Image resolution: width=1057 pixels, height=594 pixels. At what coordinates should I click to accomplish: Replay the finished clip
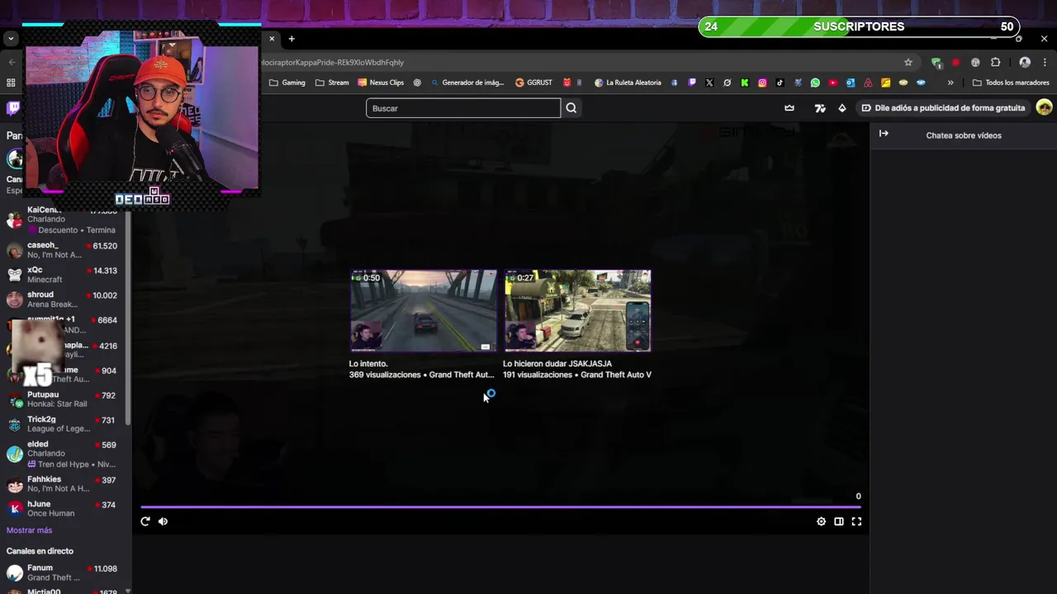(145, 521)
